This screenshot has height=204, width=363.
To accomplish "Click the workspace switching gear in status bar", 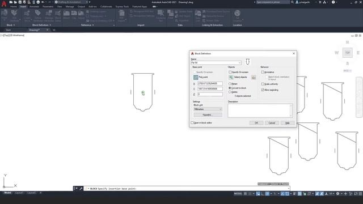I will (338, 194).
